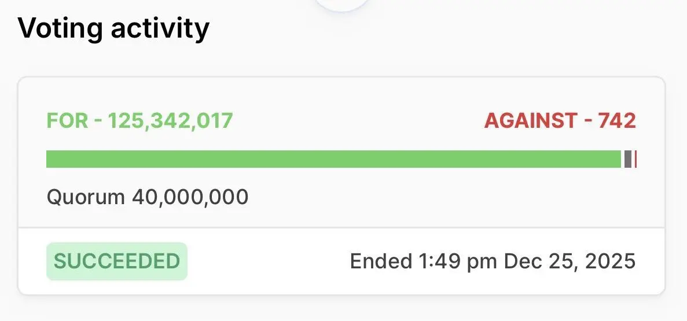
Task: Click the partial circular button at the top
Action: click(x=342, y=5)
